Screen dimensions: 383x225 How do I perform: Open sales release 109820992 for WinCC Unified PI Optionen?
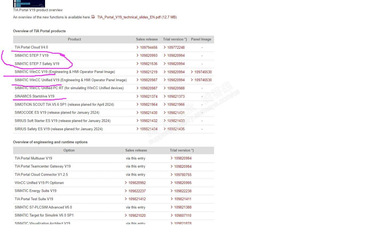click(137, 183)
